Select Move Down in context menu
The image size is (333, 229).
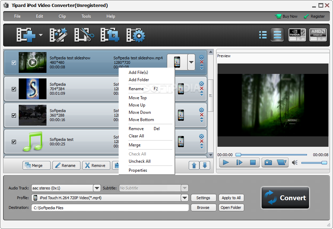pyautogui.click(x=140, y=112)
